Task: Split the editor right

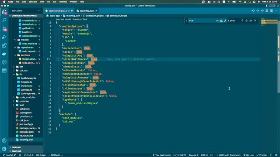Action: [272, 10]
